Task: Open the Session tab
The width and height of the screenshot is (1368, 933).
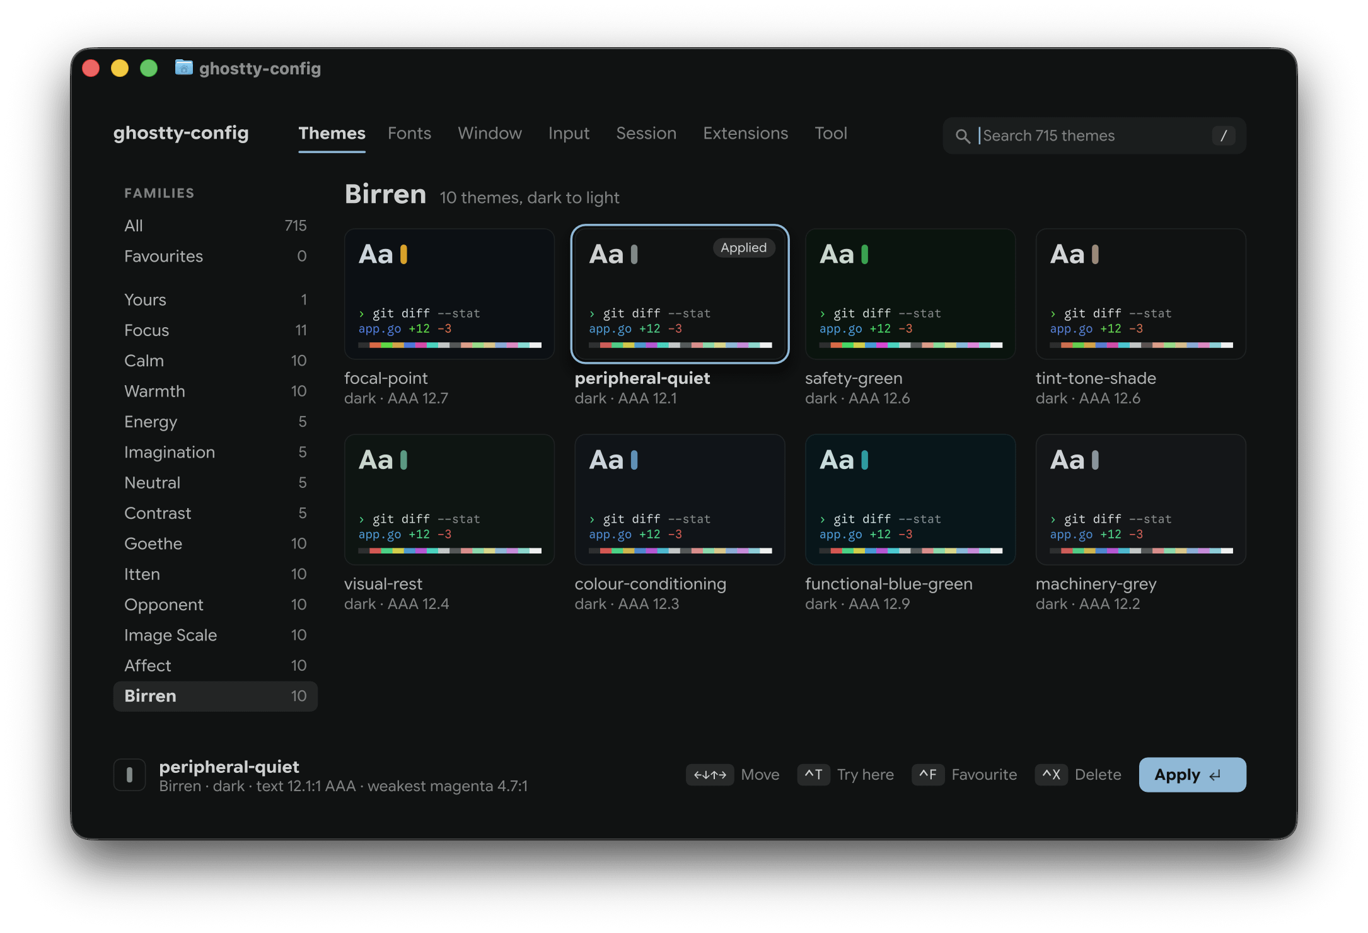Action: [x=646, y=133]
